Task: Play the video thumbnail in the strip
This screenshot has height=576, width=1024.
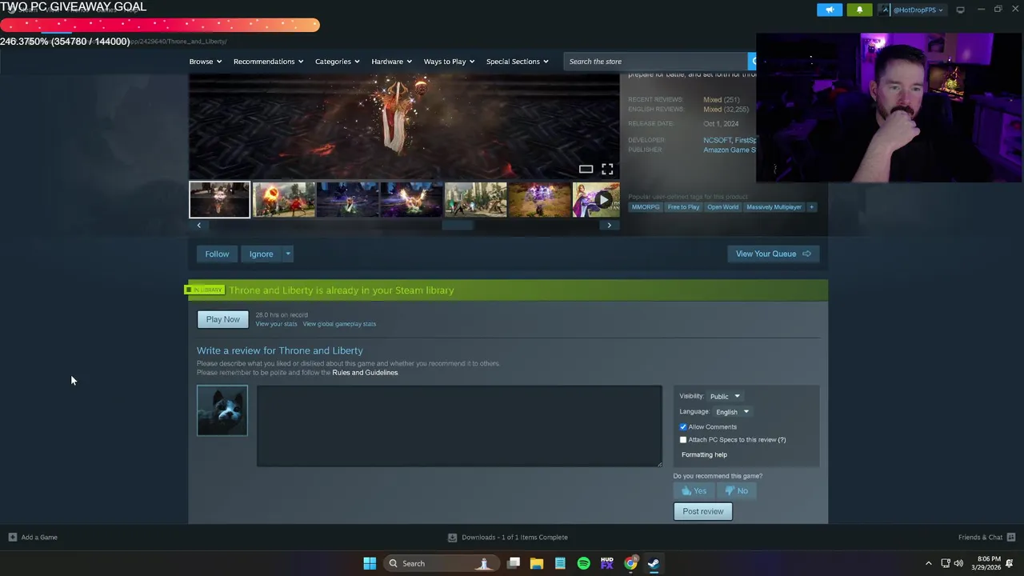Action: click(596, 199)
